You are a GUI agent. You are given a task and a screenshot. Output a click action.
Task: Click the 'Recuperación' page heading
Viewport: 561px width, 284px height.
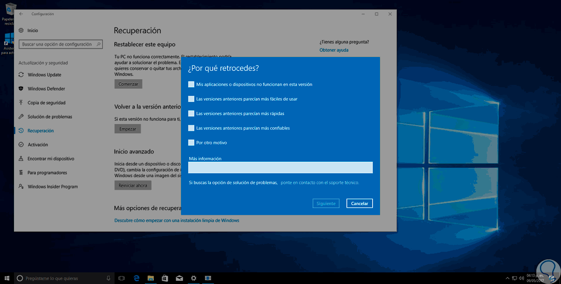137,30
